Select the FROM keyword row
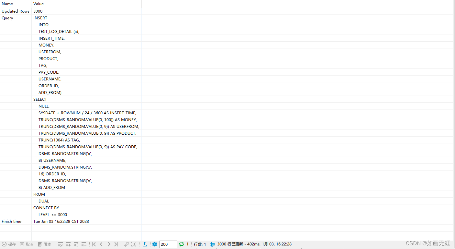This screenshot has width=455, height=249. coord(86,194)
